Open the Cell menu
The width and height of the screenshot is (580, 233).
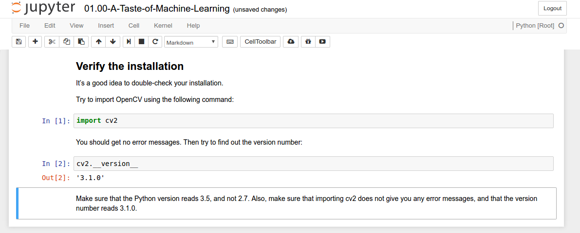click(134, 25)
